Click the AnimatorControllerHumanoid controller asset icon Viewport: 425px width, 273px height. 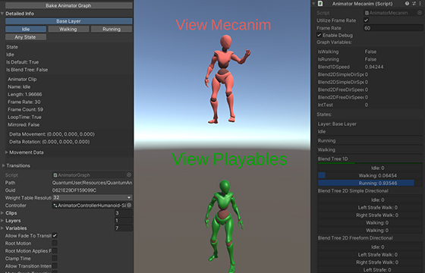click(55, 206)
